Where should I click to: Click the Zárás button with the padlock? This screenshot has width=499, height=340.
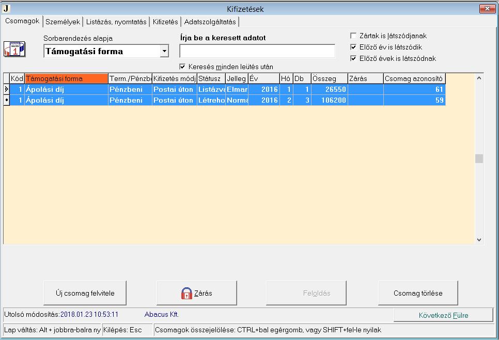pos(197,293)
